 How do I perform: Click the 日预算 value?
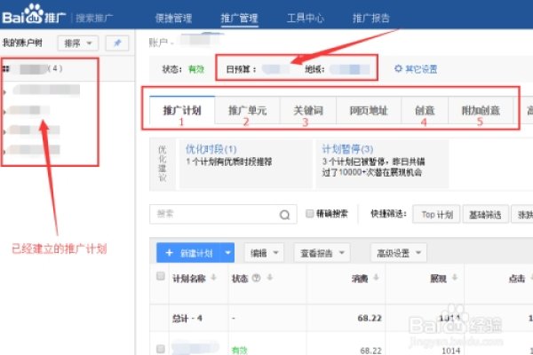click(275, 69)
